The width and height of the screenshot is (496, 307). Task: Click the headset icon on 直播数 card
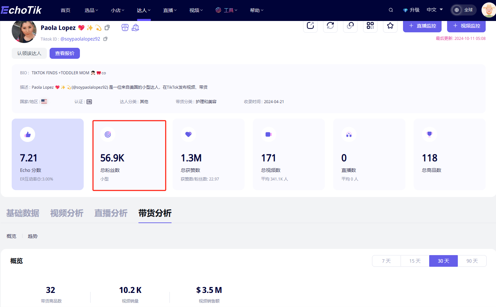[x=349, y=134]
